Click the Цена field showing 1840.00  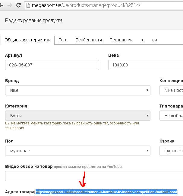145,65
